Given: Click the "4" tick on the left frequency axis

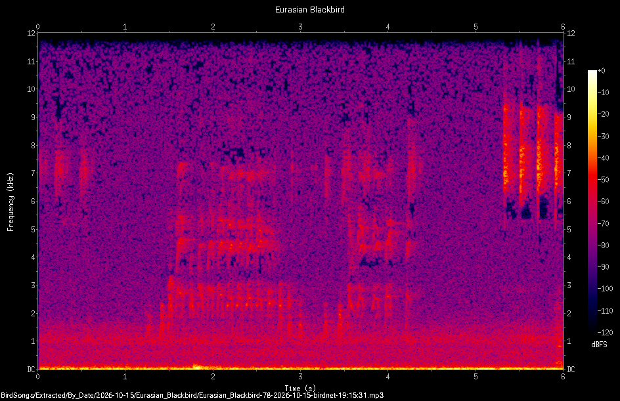Looking at the screenshot, I should point(33,257).
